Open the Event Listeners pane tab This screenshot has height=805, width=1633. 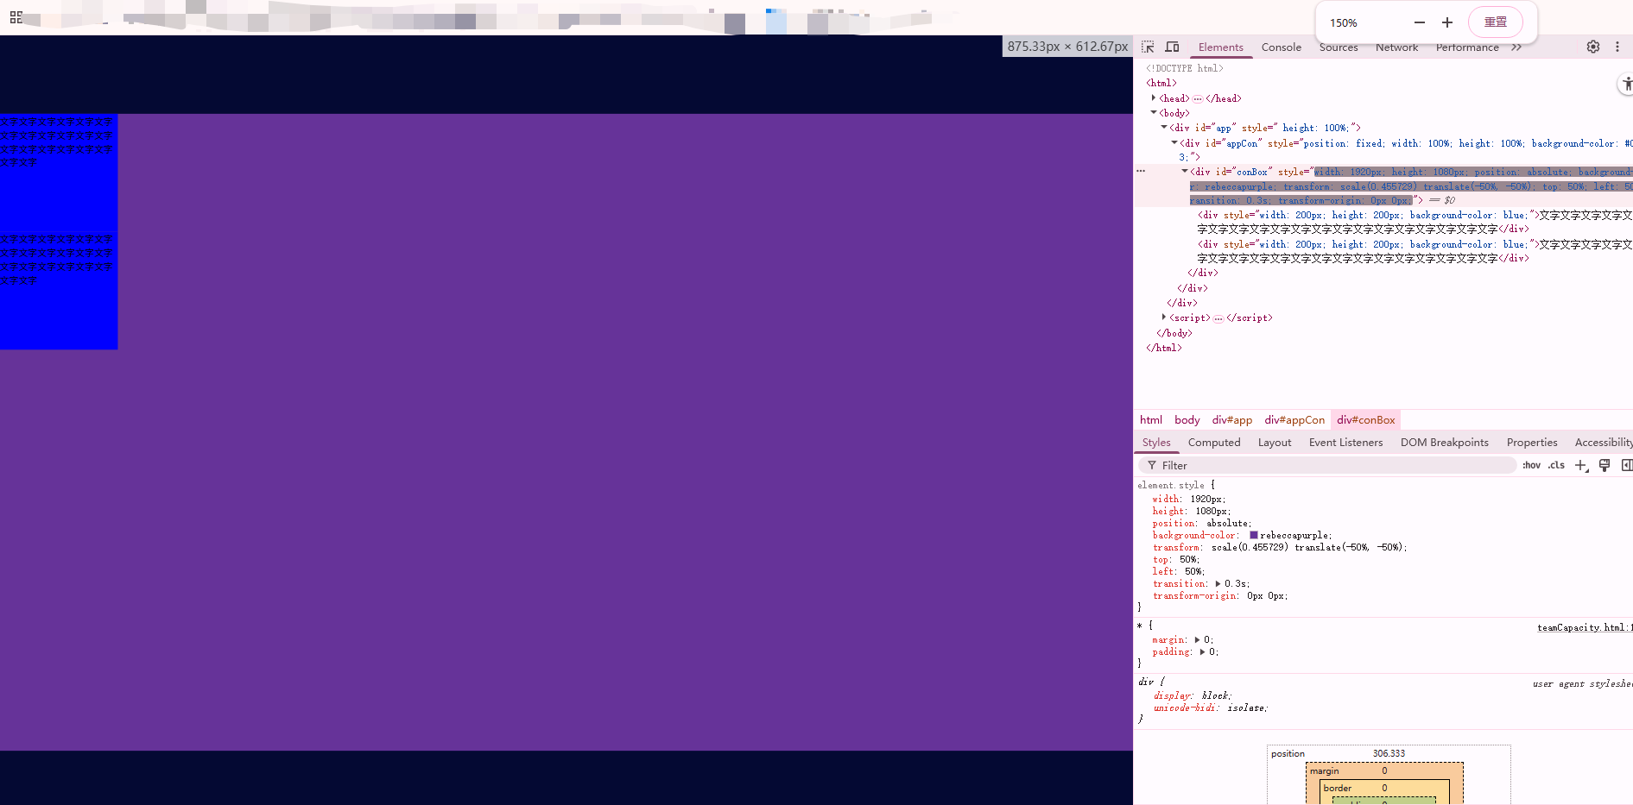1345,443
